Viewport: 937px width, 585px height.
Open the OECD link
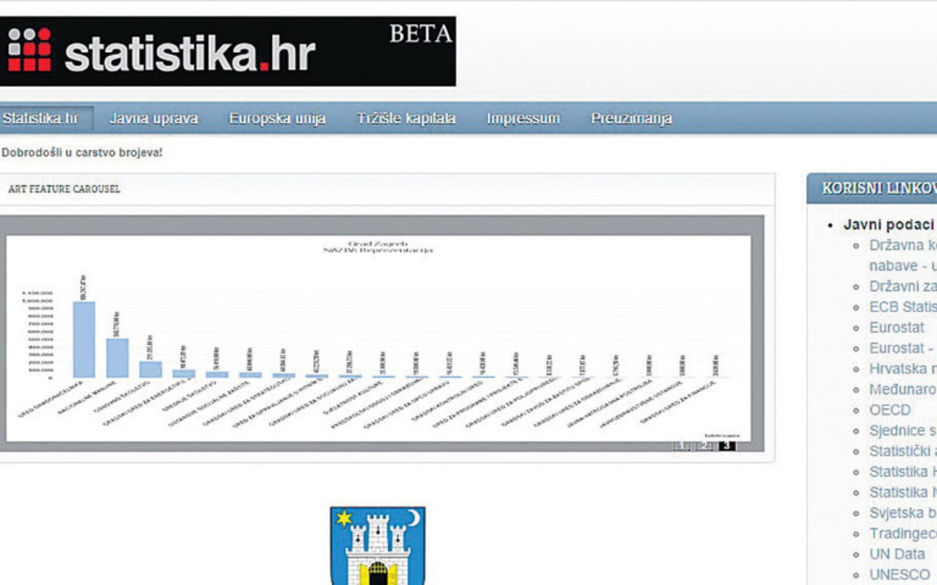[890, 410]
